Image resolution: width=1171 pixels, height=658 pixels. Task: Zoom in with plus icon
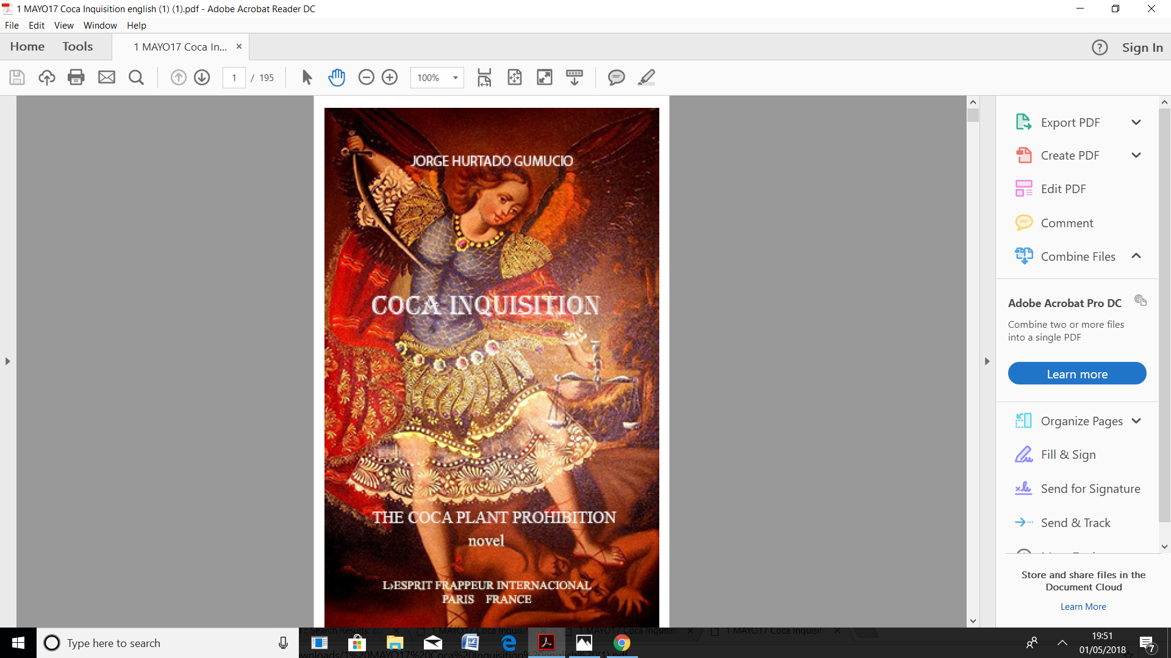(390, 77)
